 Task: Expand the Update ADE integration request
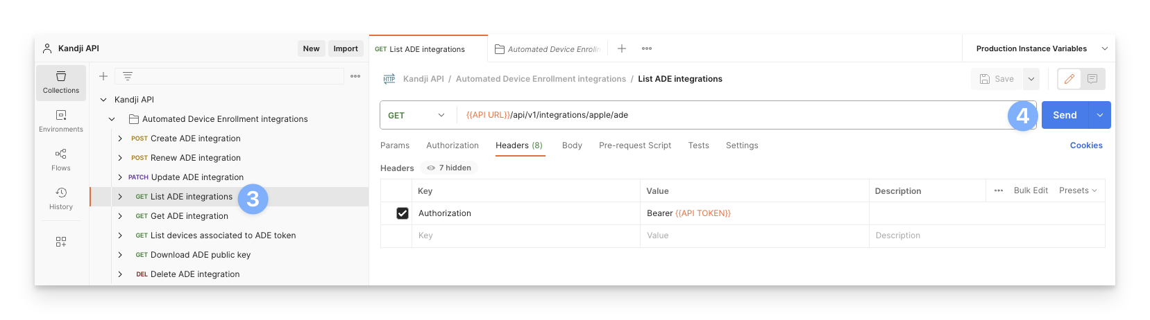pos(120,177)
